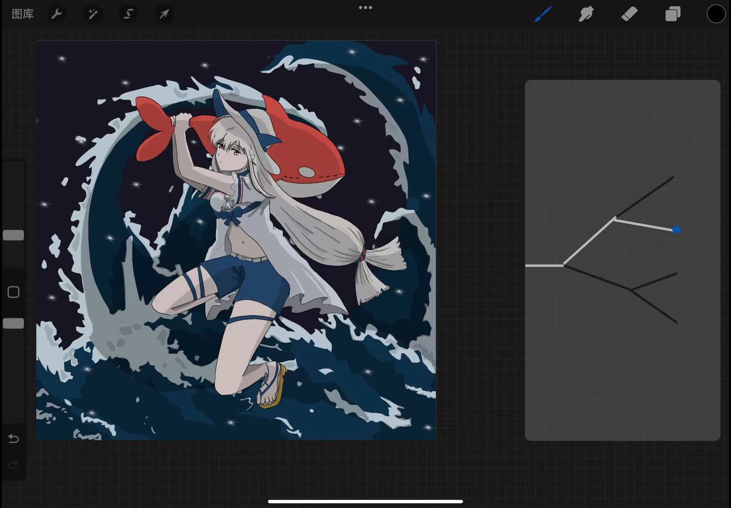Select the Brush paint tool
This screenshot has width=731, height=508.
click(543, 14)
